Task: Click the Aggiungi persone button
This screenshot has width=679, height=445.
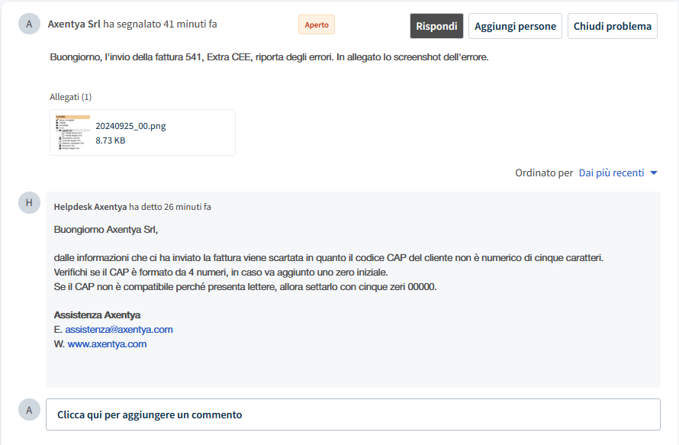Action: 515,26
